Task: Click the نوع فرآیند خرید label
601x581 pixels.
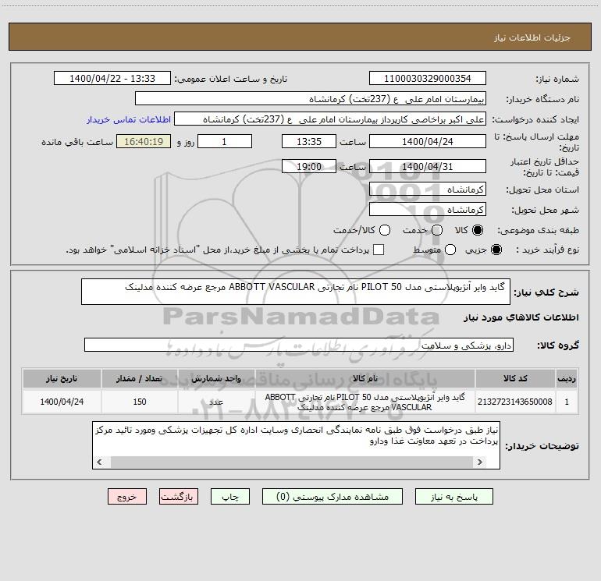Action: point(547,250)
